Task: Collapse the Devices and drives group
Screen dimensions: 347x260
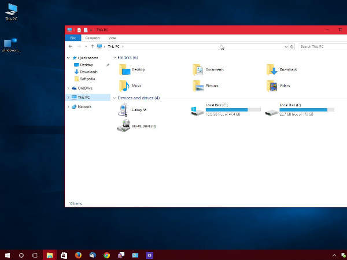Action: [x=114, y=98]
